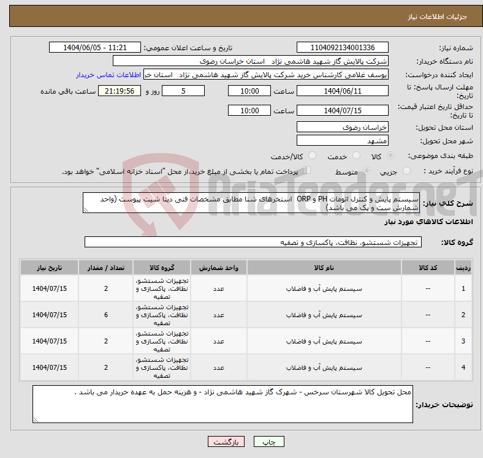Viewport: 483px width, 458px height.
Task: Click the گروه کالا field
Action: (x=253, y=242)
